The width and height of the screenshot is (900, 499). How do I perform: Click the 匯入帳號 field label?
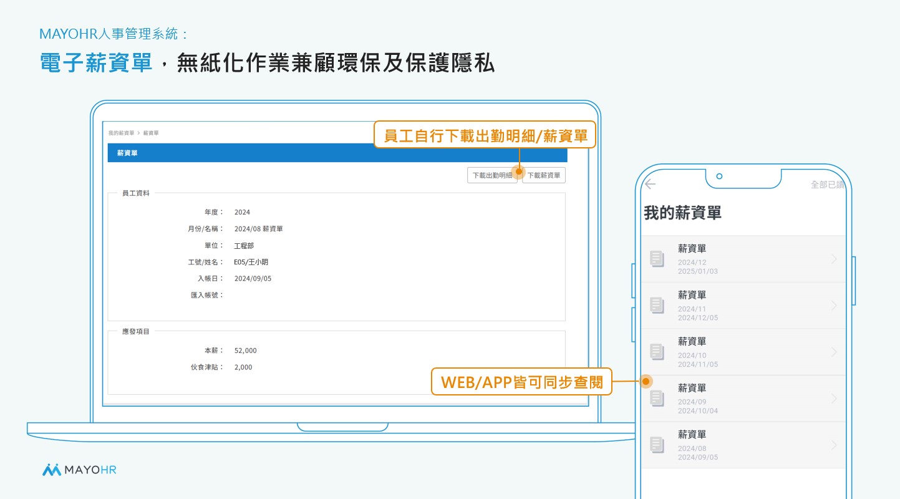[x=207, y=295]
